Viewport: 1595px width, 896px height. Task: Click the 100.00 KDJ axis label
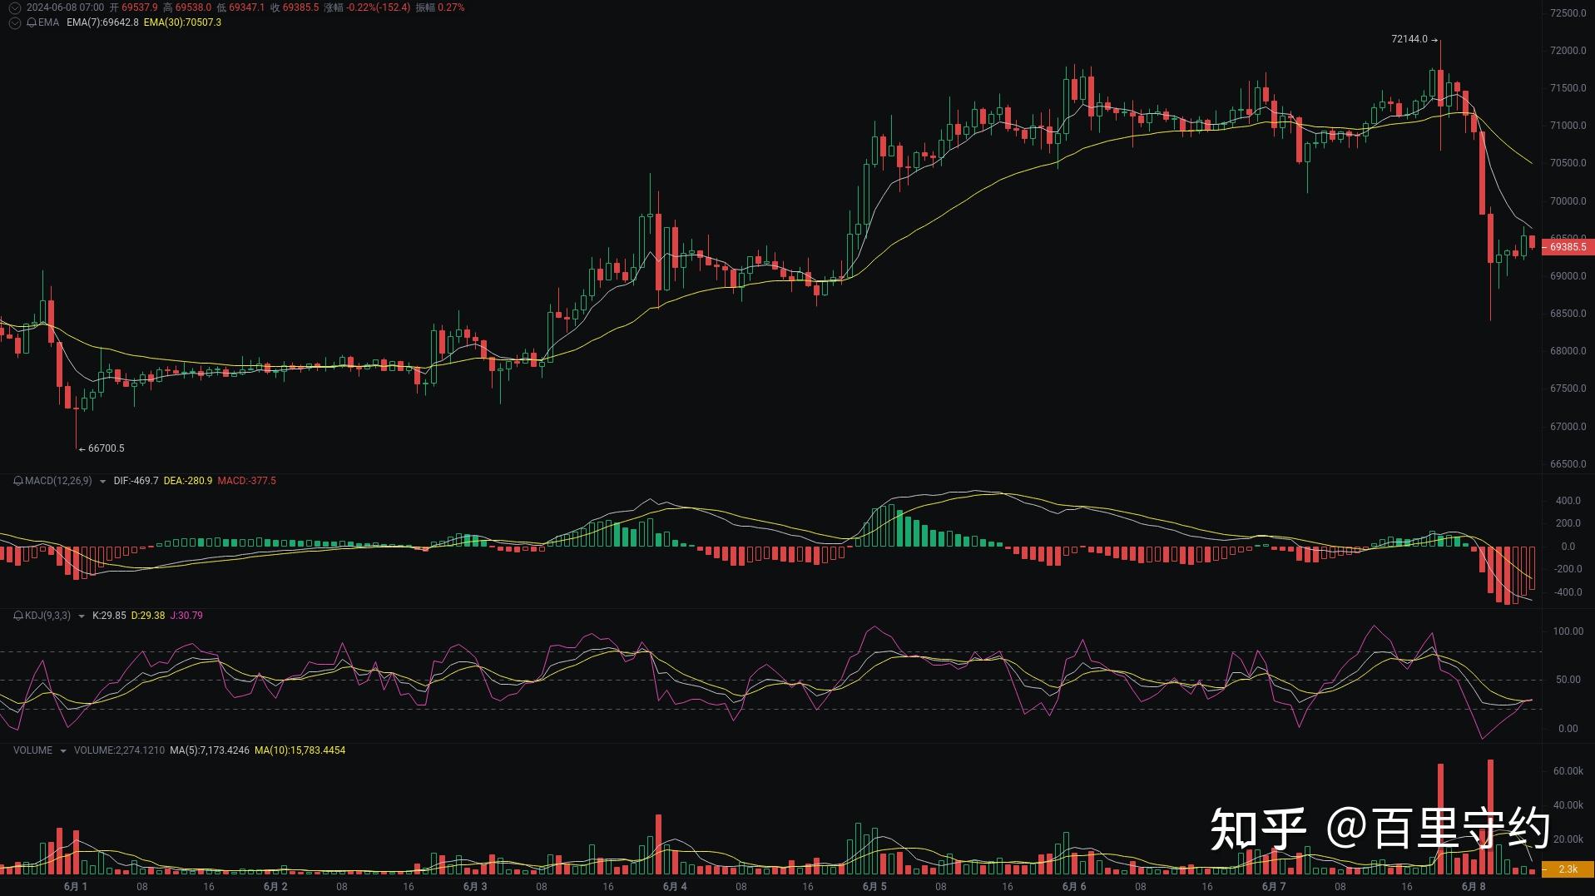1568,631
